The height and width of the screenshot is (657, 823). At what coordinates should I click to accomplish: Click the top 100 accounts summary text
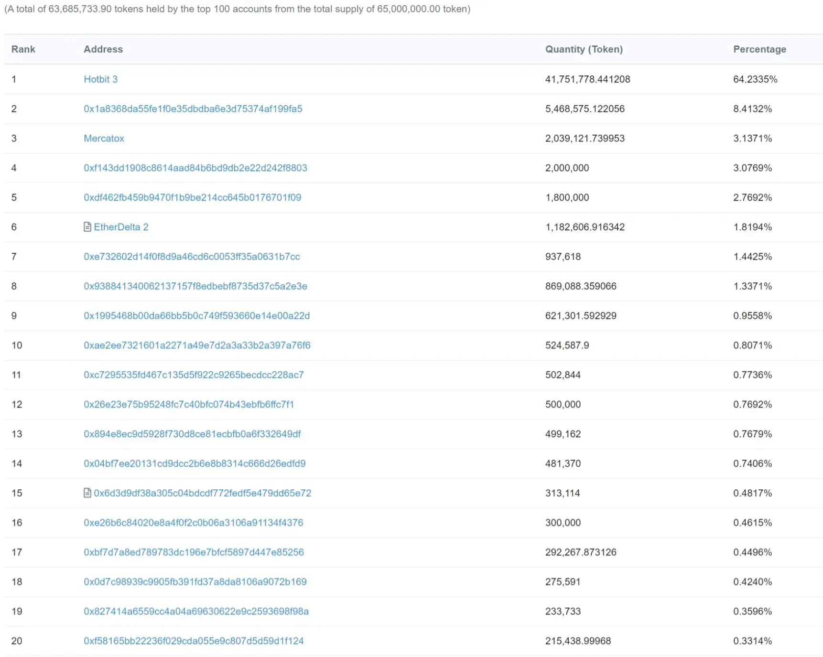point(237,9)
